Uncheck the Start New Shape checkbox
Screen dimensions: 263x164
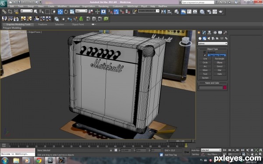click(204, 55)
